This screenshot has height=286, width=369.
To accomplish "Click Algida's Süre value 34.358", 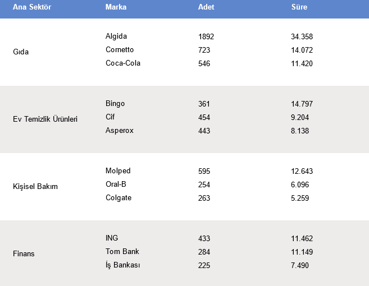I will [x=302, y=36].
